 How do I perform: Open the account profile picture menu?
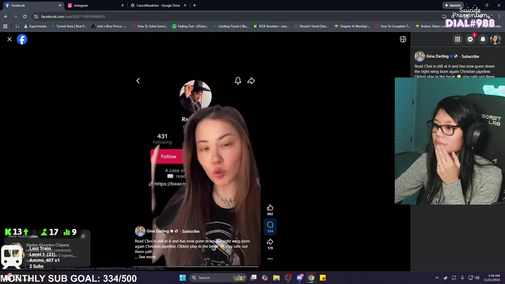(496, 39)
